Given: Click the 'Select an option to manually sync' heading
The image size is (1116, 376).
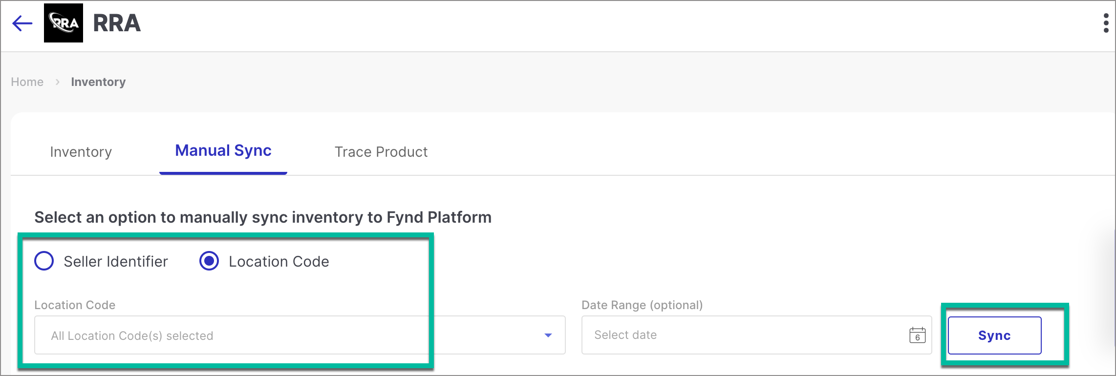Looking at the screenshot, I should click(263, 217).
